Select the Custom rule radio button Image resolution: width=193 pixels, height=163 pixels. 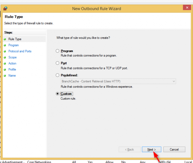point(58,94)
